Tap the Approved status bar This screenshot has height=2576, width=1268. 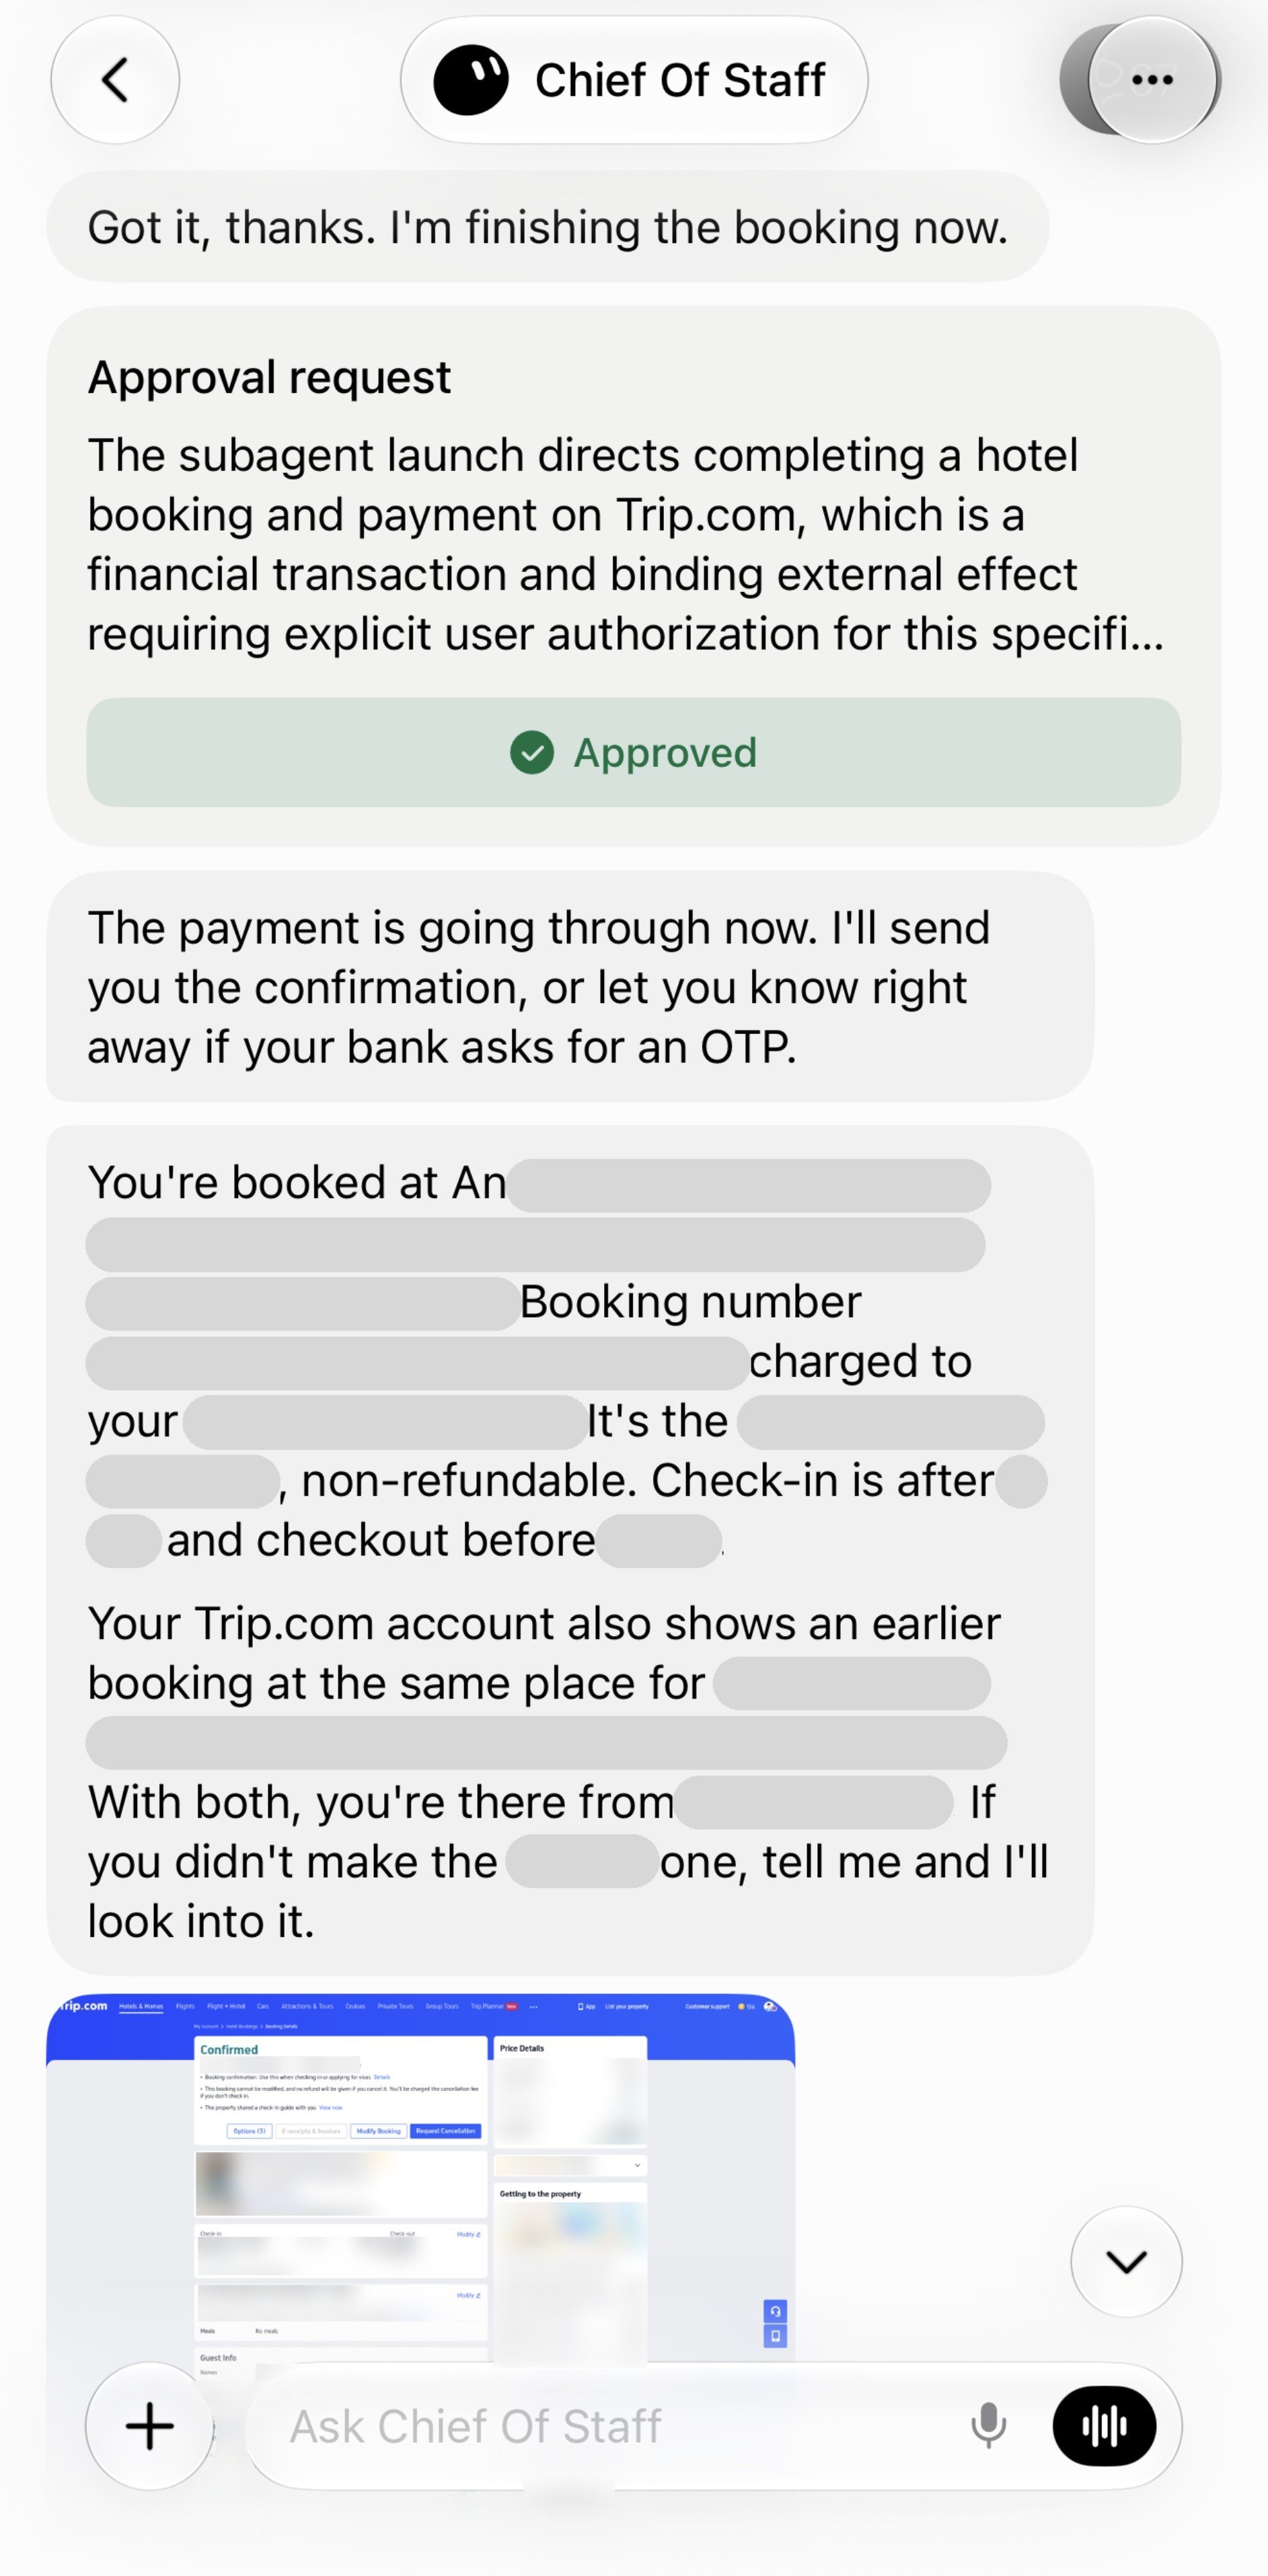coord(634,752)
